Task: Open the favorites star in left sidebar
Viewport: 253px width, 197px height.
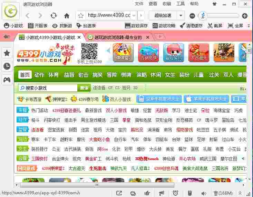Action: [7, 53]
